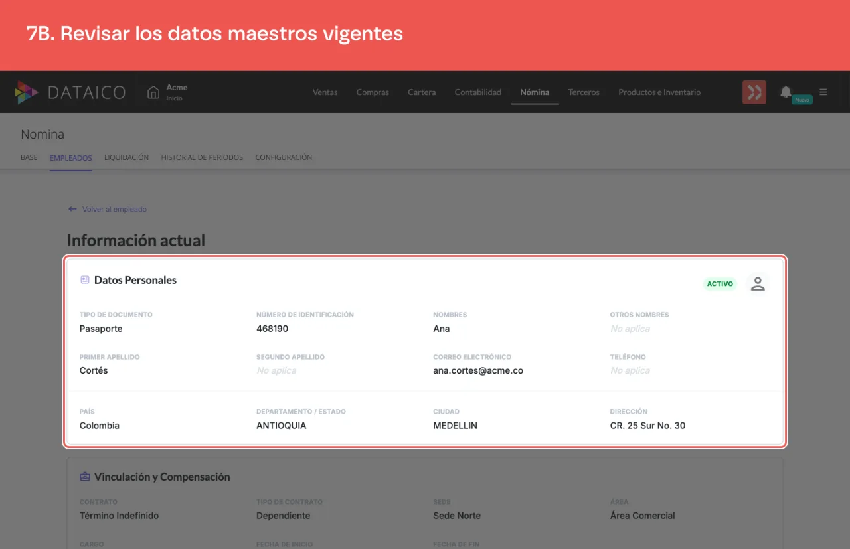Open the HISTORIAL DE PERIODOS tab
The height and width of the screenshot is (549, 850).
pyautogui.click(x=202, y=157)
